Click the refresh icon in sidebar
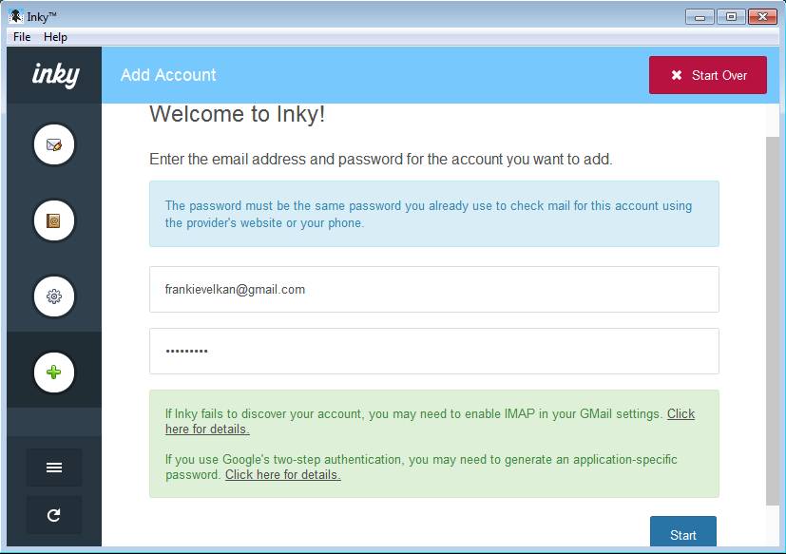The height and width of the screenshot is (554, 786). [x=53, y=515]
